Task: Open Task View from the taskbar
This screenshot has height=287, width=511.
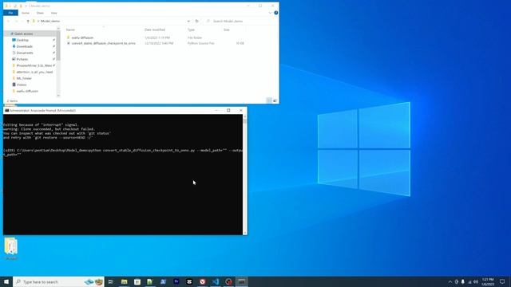Action: click(111, 281)
